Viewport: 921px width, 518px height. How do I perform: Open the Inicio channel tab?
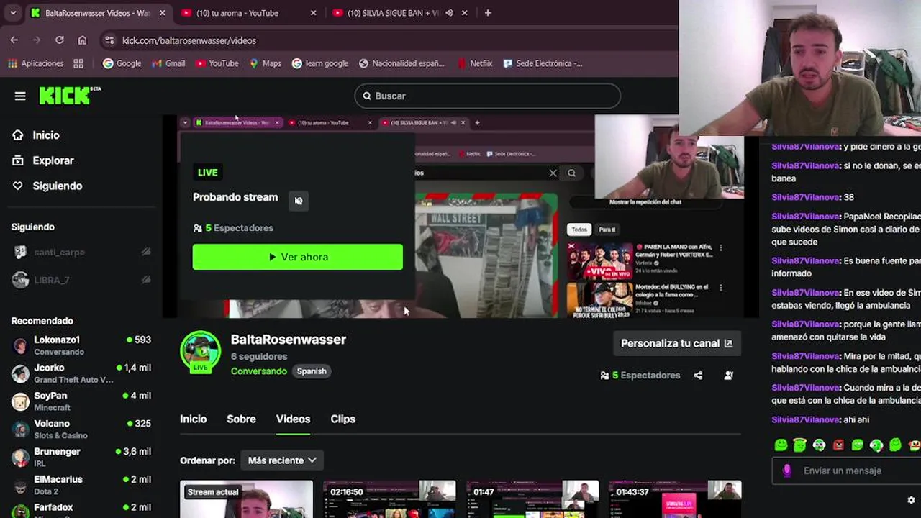(193, 419)
